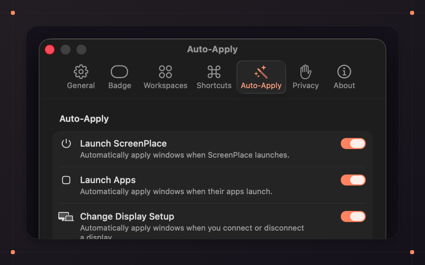Switch to the Badge tab label

120,86
